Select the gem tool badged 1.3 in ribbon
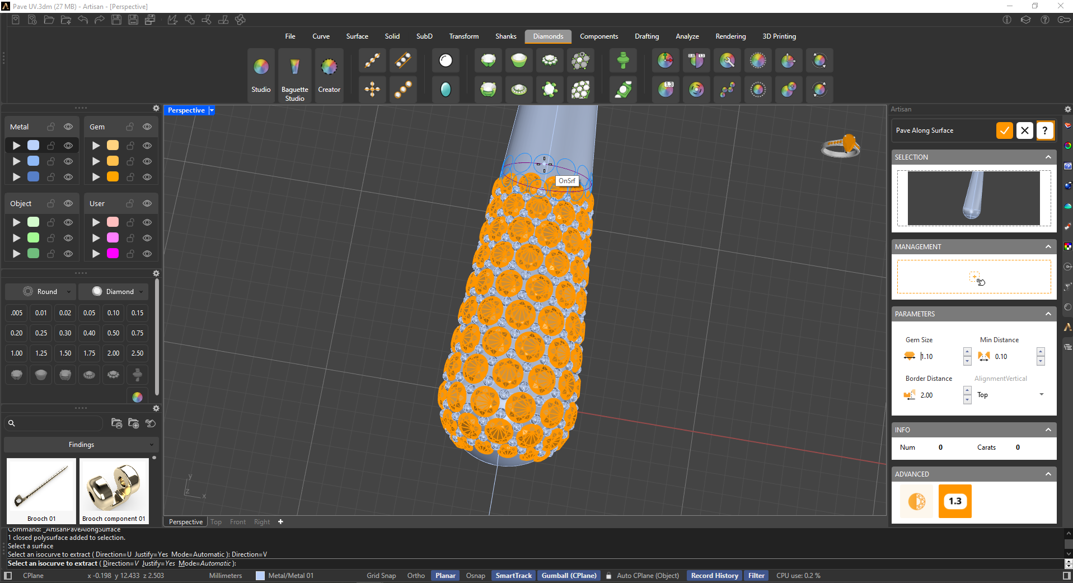The image size is (1073, 583). (x=666, y=90)
